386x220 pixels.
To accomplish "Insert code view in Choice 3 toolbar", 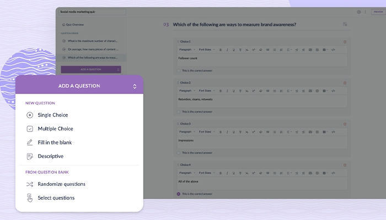I will [x=333, y=132].
